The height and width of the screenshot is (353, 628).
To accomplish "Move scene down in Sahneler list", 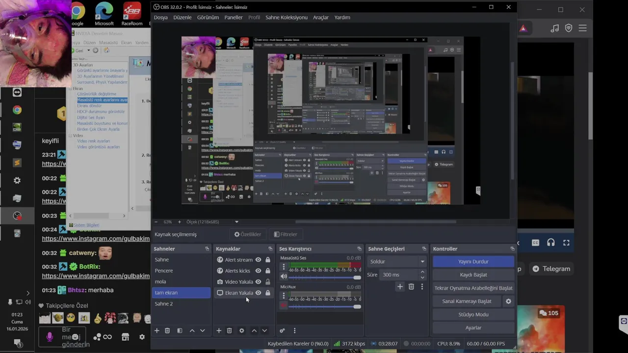I will (x=202, y=330).
